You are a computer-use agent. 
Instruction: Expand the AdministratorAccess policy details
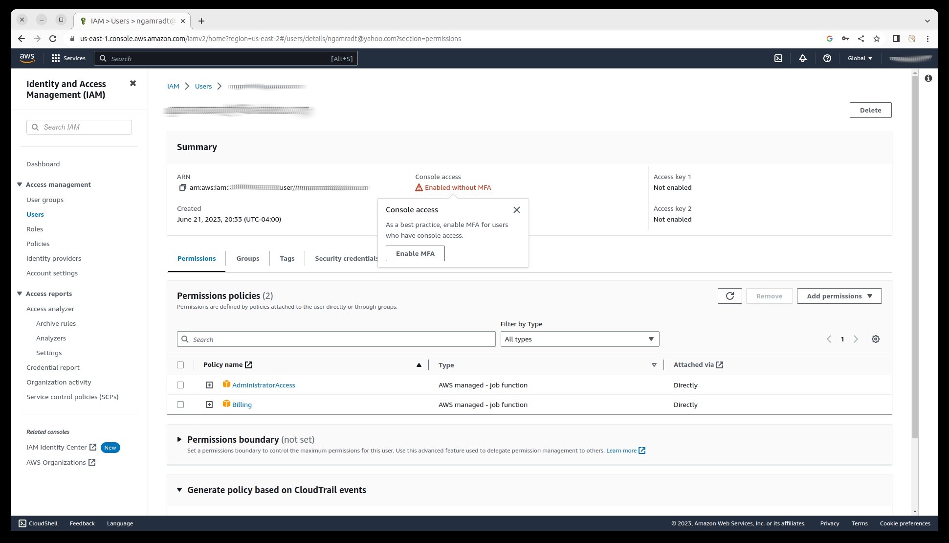pos(209,385)
